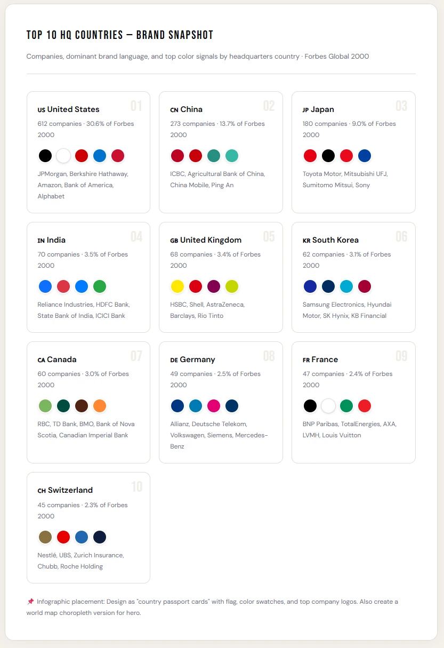This screenshot has height=648, width=444.
Task: Click '45 companies · 2.3% of Forbes 2000'
Action: click(x=83, y=510)
